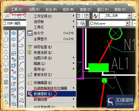Select the Helix tool
The height and width of the screenshot is (111, 139).
point(6,82)
